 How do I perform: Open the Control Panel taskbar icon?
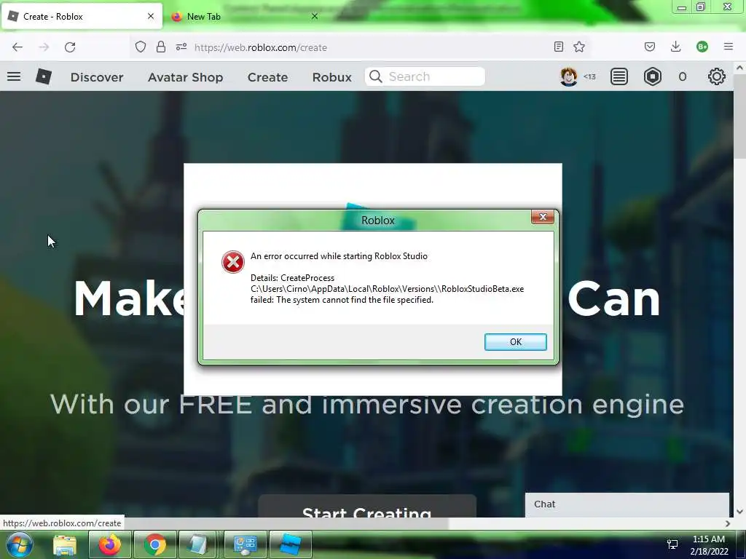tap(246, 544)
